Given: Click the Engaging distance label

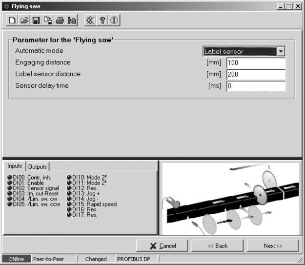Looking at the screenshot, I should tap(43, 62).
